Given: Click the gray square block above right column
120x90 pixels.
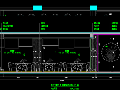Looking at the screenshot, I should tap(92, 36).
